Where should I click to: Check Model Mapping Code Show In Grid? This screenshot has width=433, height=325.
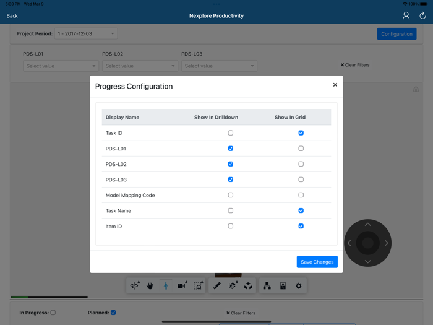[x=301, y=195]
